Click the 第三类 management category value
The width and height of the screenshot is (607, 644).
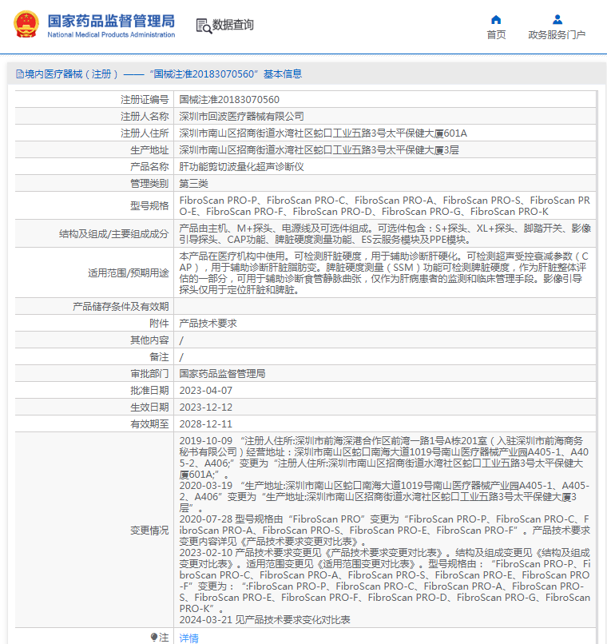coord(194,184)
